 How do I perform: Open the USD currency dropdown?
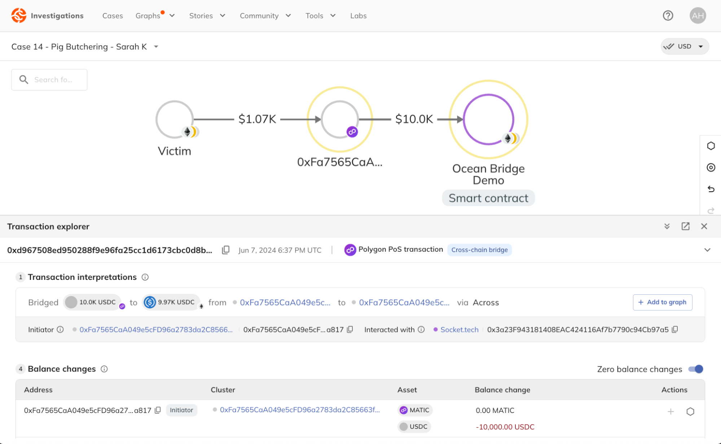pos(685,47)
